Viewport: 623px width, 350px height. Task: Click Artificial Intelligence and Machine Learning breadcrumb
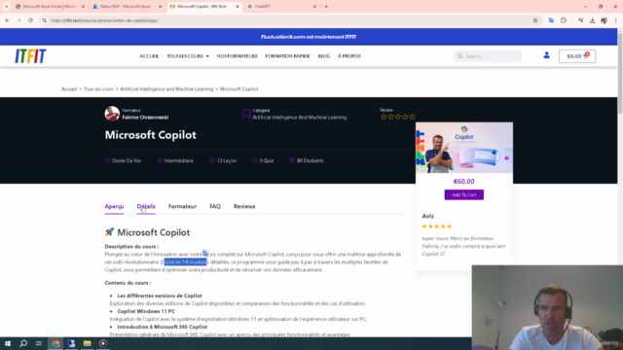coord(166,88)
